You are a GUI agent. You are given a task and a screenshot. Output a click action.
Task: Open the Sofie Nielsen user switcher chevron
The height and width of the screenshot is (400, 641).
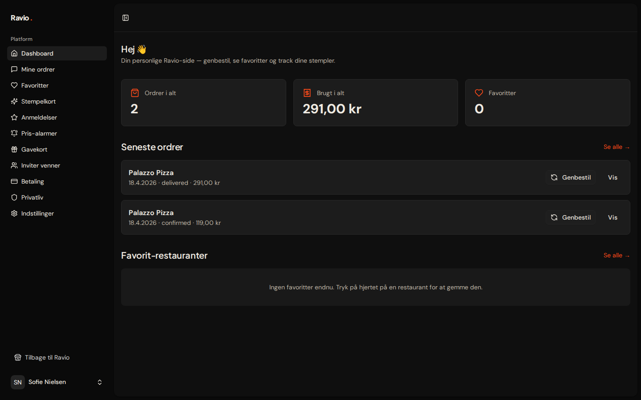point(100,382)
